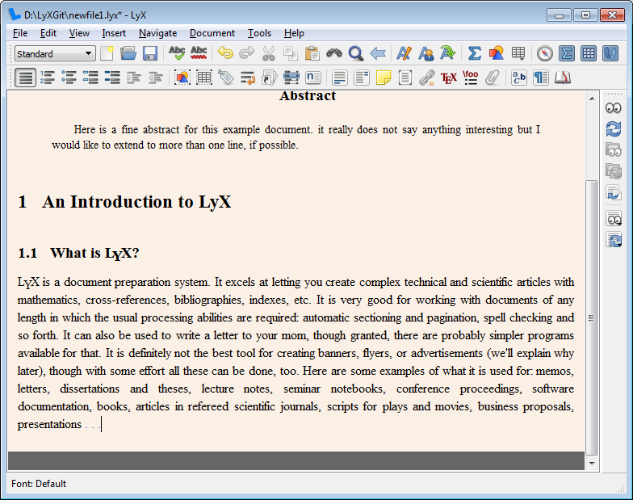Open the Standard paragraph style combo box
The image size is (633, 500).
click(x=55, y=53)
